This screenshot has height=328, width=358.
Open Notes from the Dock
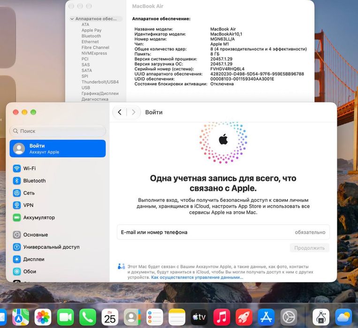click(x=177, y=317)
